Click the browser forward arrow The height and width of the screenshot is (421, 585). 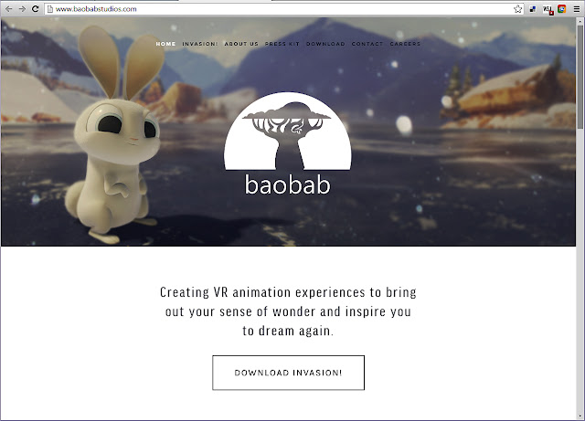pyautogui.click(x=22, y=8)
